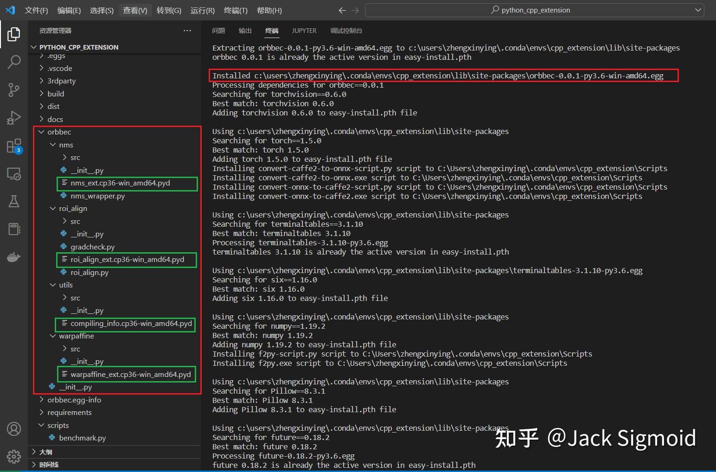Open the Docker extension panel
Screen dimensions: 716x472
pyautogui.click(x=13, y=256)
